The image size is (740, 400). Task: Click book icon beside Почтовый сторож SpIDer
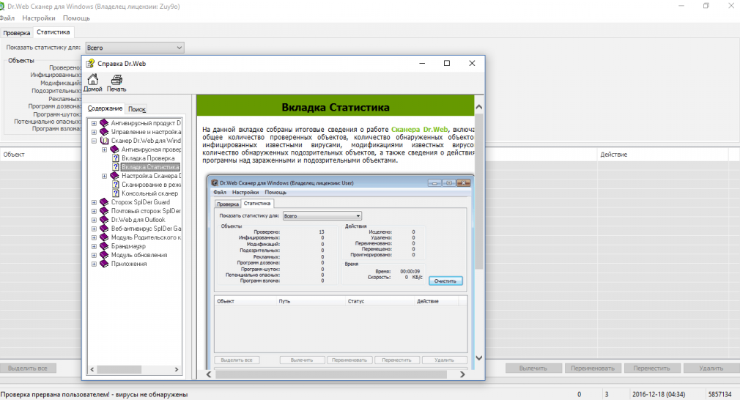click(x=104, y=211)
